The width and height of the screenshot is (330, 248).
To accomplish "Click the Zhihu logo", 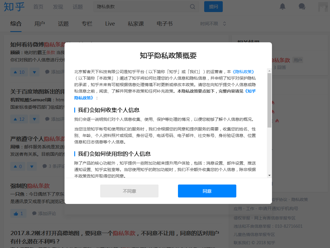I will point(14,6).
